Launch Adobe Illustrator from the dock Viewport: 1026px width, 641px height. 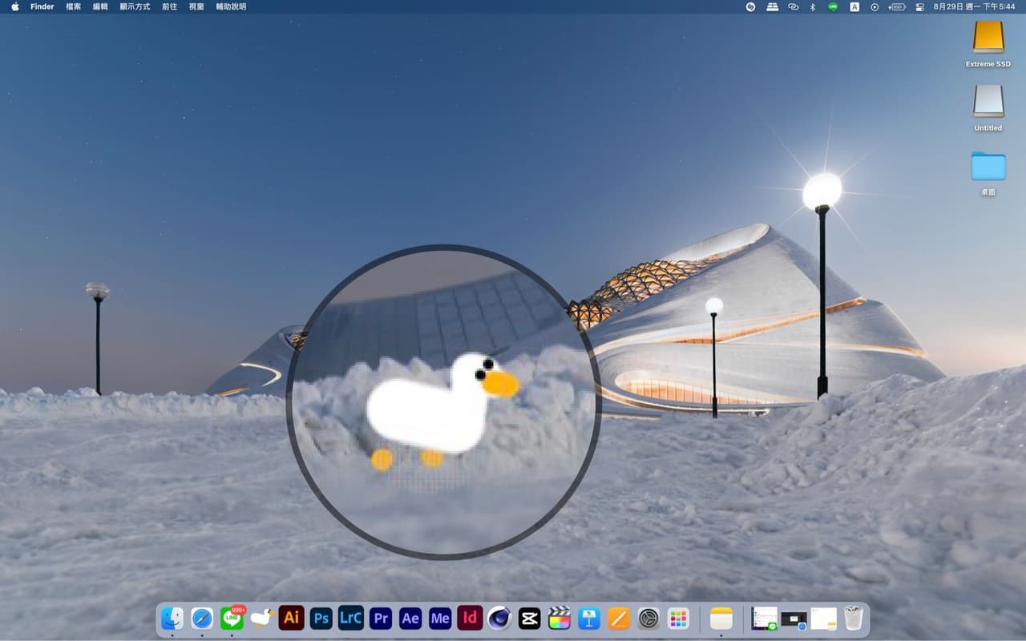tap(291, 618)
